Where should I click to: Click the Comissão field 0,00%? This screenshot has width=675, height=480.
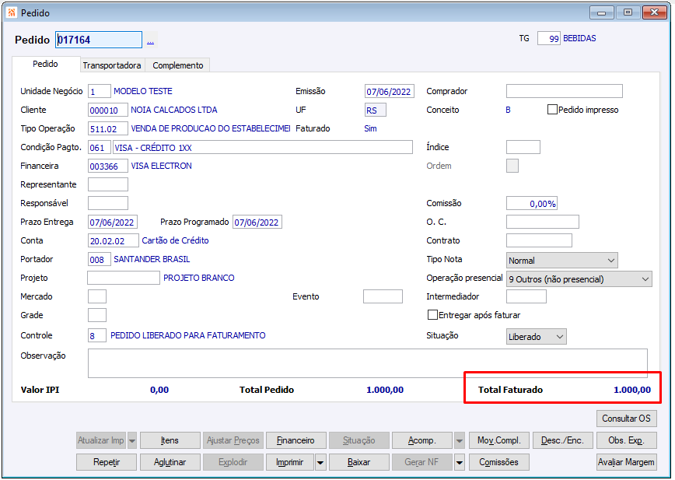coord(532,203)
